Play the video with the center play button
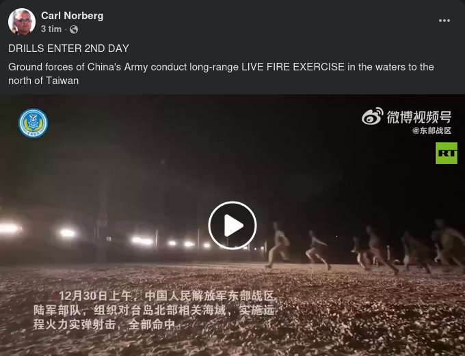 [x=232, y=225]
